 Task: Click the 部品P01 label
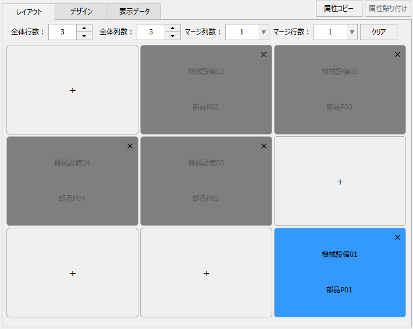(x=339, y=290)
